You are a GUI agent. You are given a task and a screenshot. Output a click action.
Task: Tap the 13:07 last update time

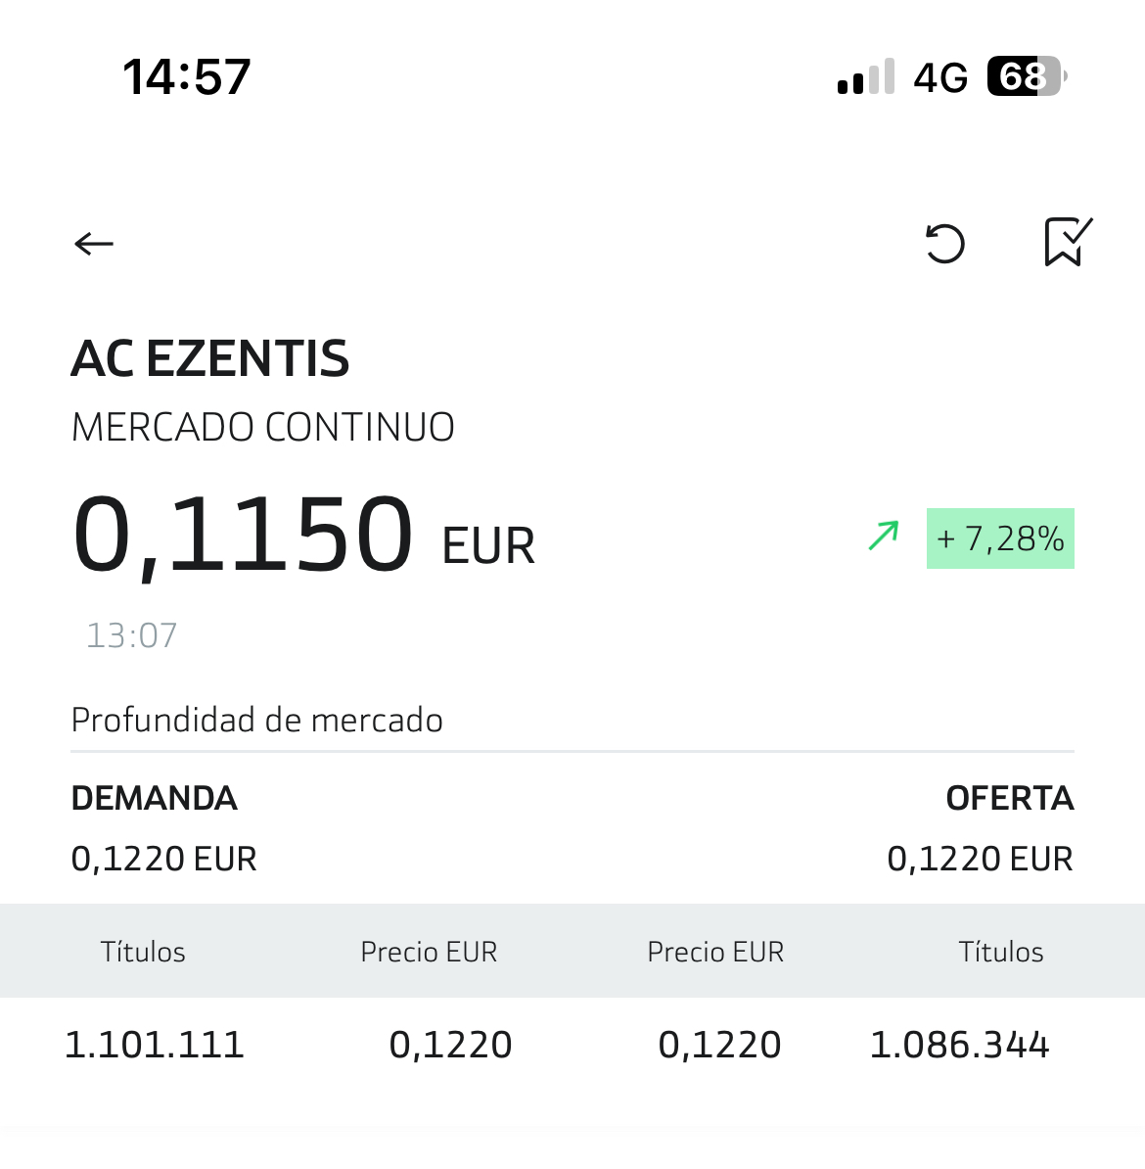[132, 636]
